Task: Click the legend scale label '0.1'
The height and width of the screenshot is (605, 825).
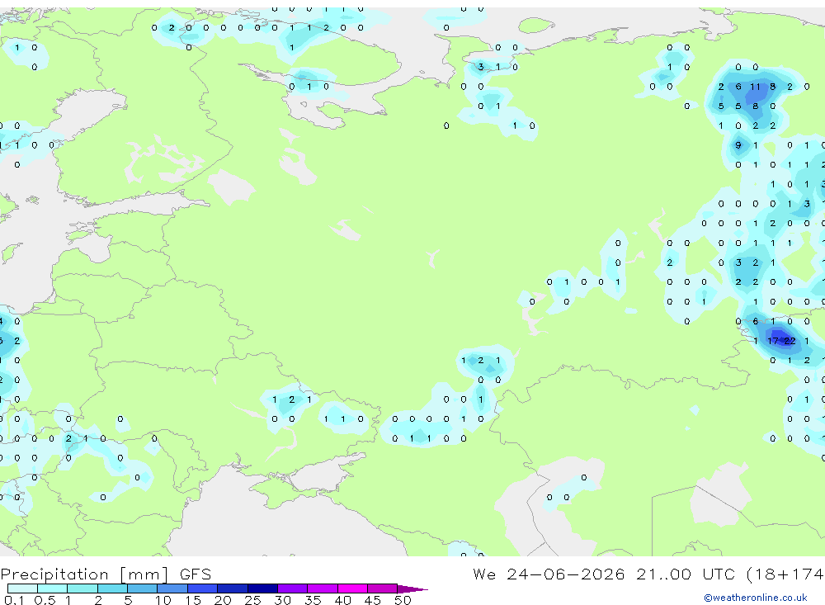Action: [x=14, y=600]
